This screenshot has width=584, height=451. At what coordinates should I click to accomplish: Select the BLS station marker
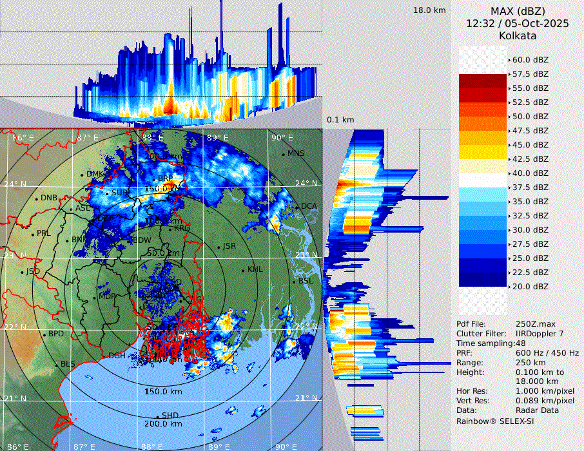pos(56,365)
